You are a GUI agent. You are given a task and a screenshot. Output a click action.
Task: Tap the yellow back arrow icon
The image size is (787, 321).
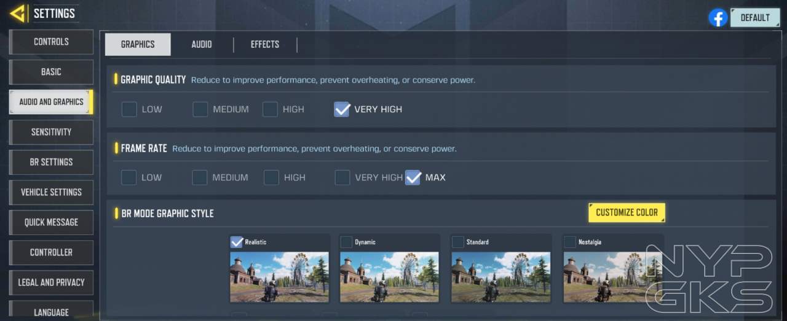[18, 14]
